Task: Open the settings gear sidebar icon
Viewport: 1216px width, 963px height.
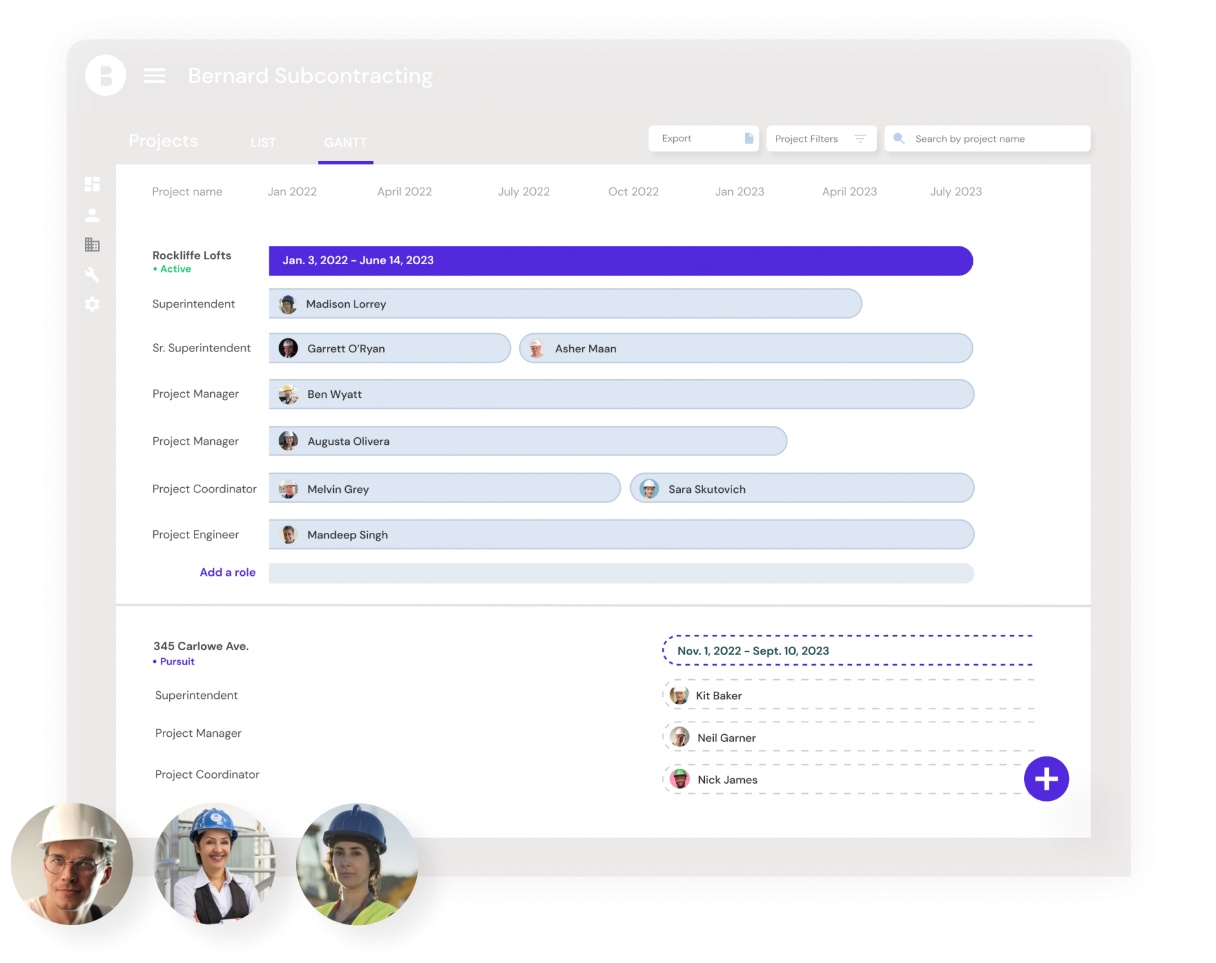Action: tap(92, 305)
